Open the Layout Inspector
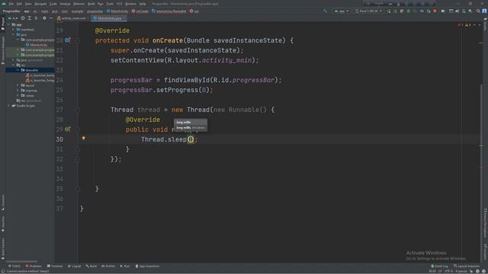This screenshot has width=488, height=274. 467,266
